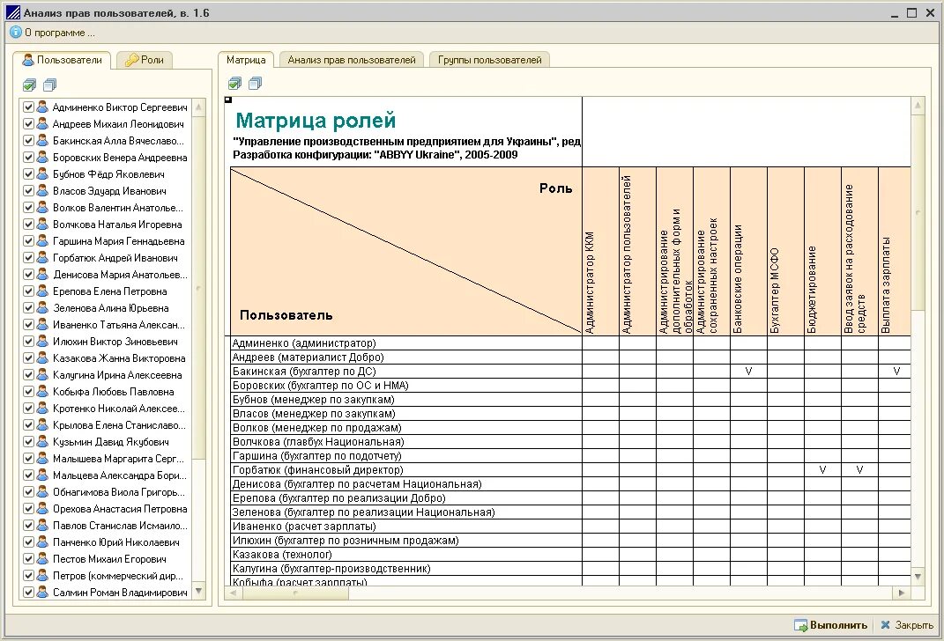Click user list scroll-down arrow
Image resolution: width=944 pixels, height=641 pixels.
point(198,592)
